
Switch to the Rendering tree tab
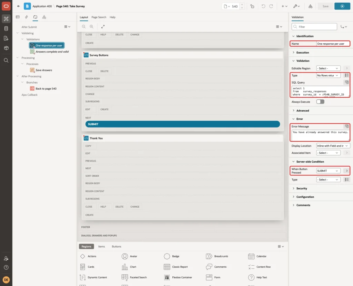[18, 17]
